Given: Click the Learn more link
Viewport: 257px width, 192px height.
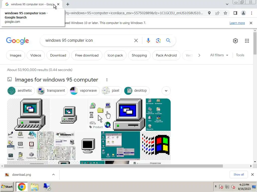Looking at the screenshot, I should click(237, 23).
